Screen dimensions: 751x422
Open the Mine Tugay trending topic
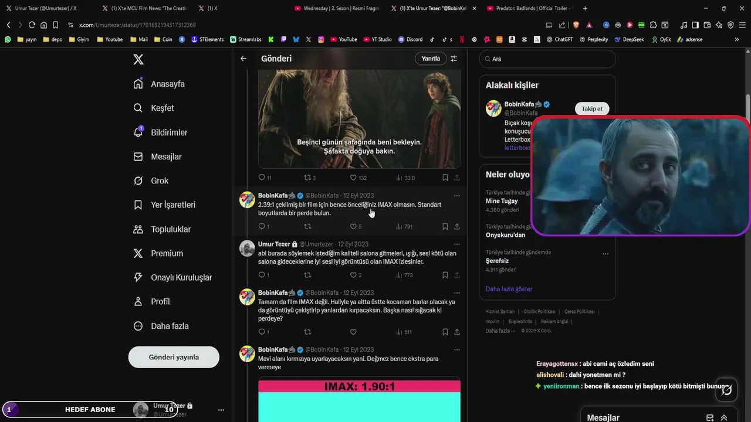coord(502,201)
